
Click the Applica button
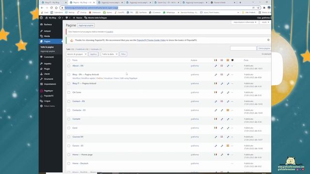93,54
